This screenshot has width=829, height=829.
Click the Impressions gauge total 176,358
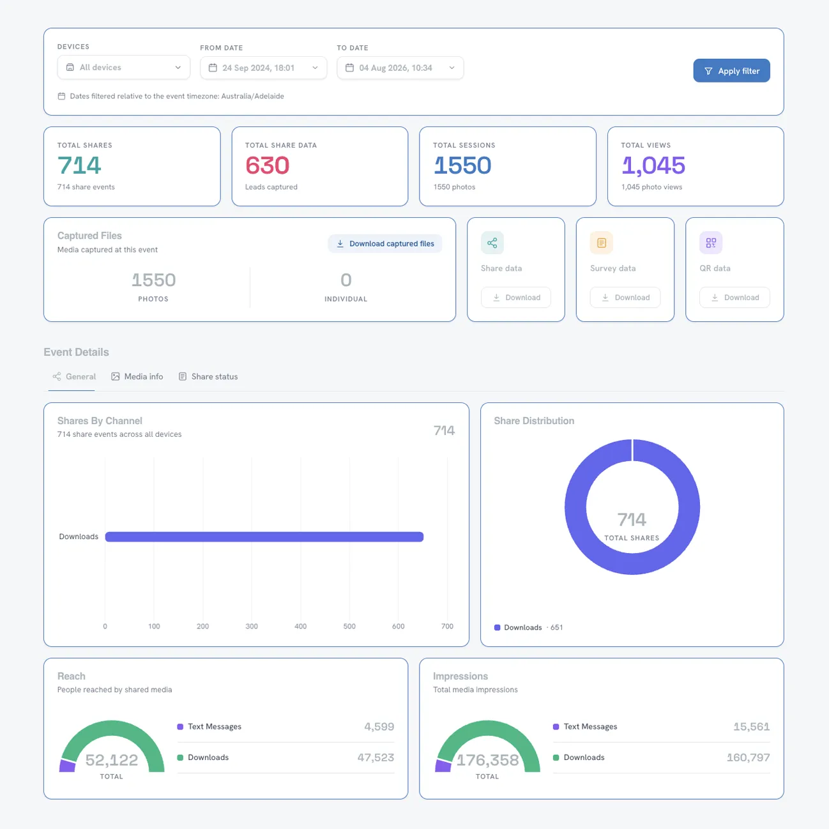(487, 760)
